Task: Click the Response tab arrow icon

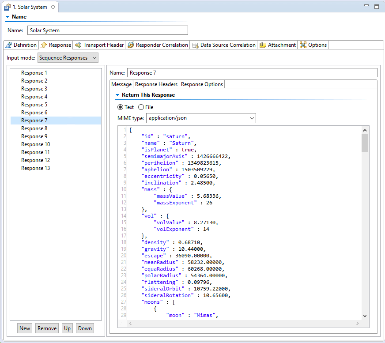Action: pyautogui.click(x=44, y=45)
